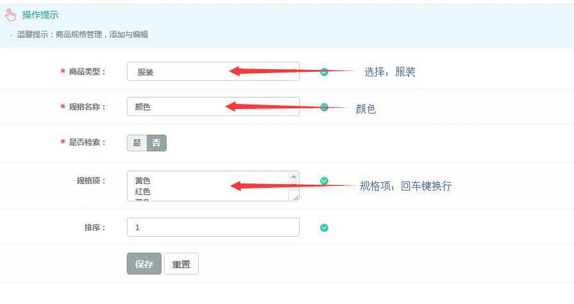
Task: Click the green check beside 商品类型
Action: tap(324, 72)
